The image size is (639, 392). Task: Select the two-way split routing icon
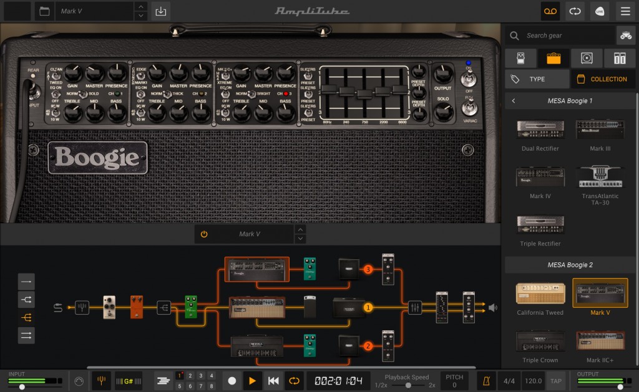click(x=26, y=300)
